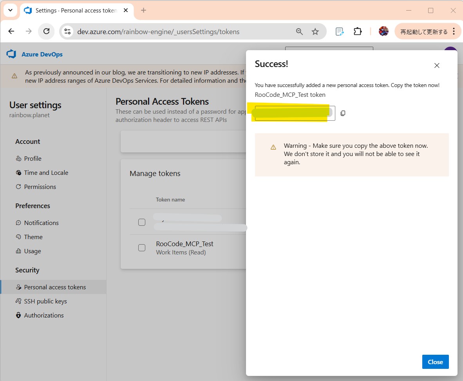
Task: Click the Personal Access Tokens page heading
Action: click(x=162, y=102)
